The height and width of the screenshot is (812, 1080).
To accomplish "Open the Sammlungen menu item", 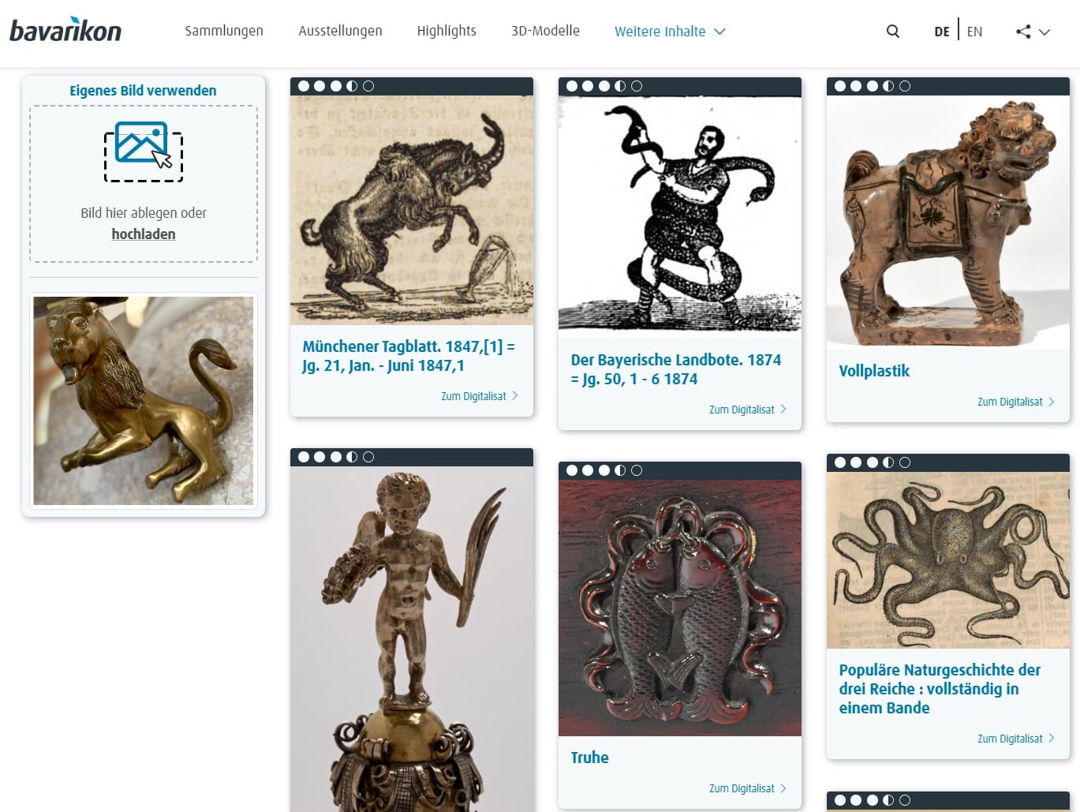I will pyautogui.click(x=224, y=31).
